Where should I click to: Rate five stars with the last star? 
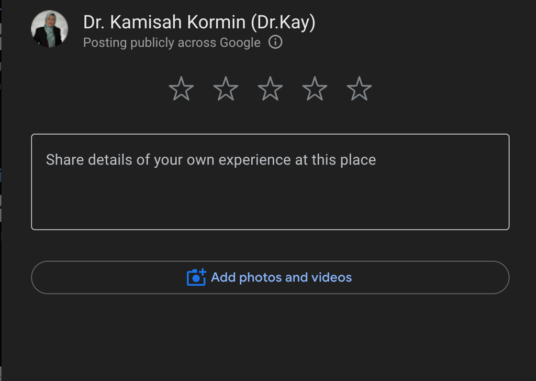pyautogui.click(x=359, y=89)
